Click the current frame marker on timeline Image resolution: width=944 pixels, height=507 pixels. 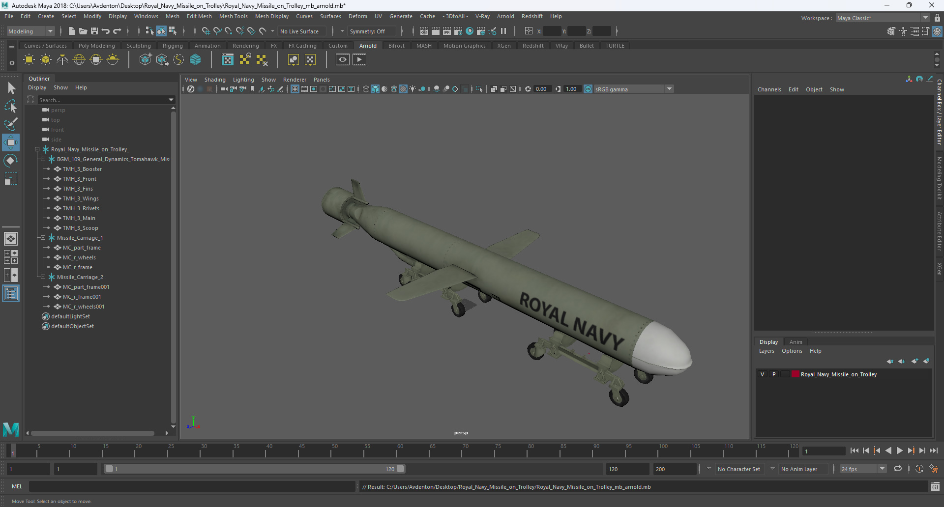tap(13, 451)
